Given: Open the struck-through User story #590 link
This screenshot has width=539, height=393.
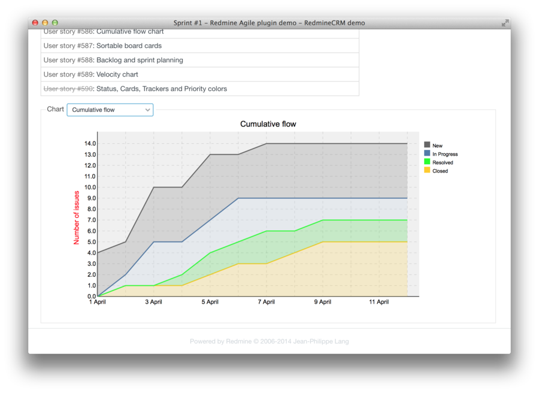Looking at the screenshot, I should [68, 89].
